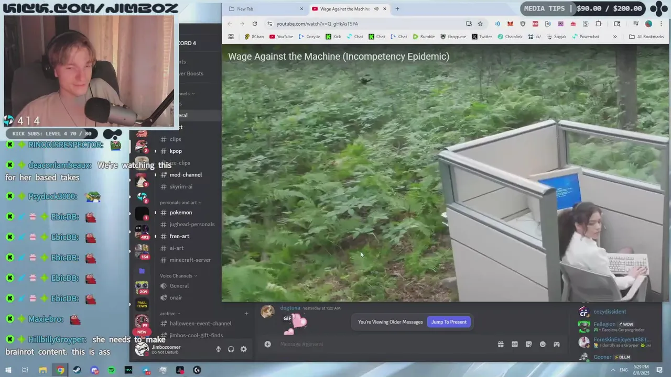This screenshot has height=377, width=671.
Task: Open Spotify from the taskbar
Action: (x=111, y=370)
